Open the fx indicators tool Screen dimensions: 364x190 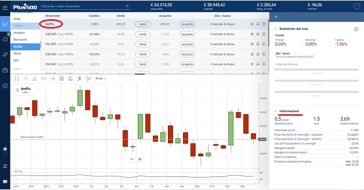click(80, 78)
